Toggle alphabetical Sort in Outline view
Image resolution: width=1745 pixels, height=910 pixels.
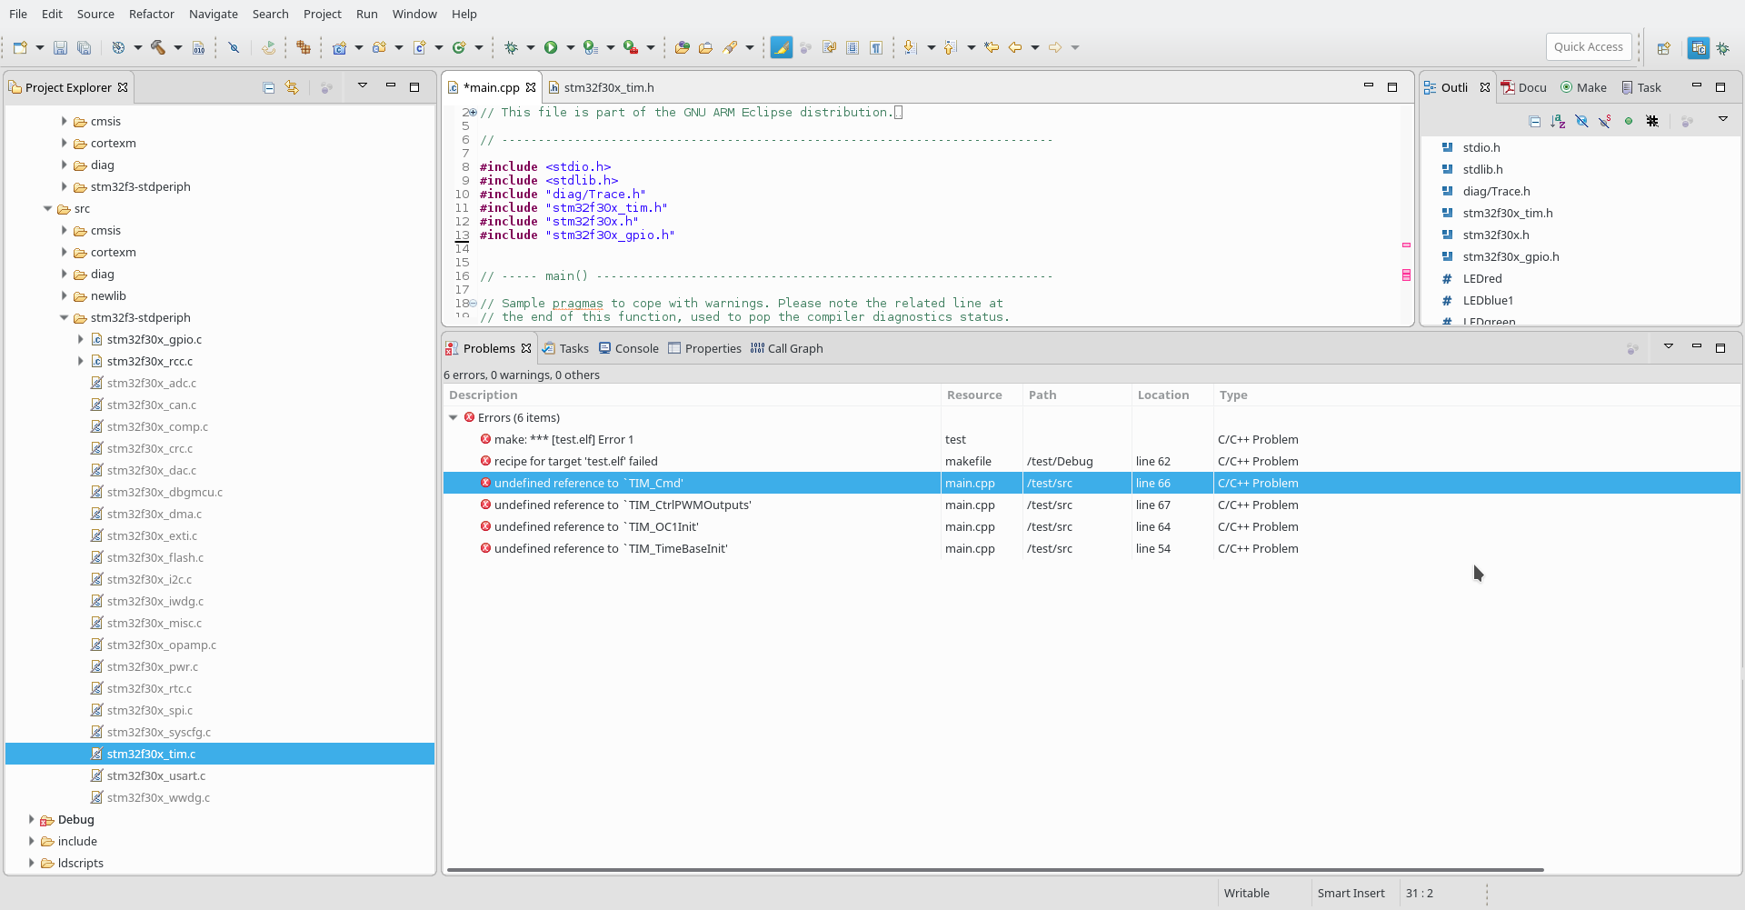coord(1558,121)
